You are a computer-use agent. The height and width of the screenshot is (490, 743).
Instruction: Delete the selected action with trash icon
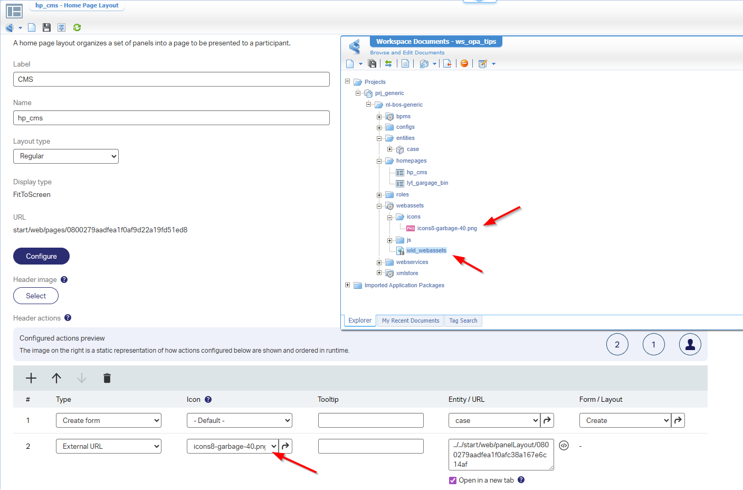pos(107,378)
